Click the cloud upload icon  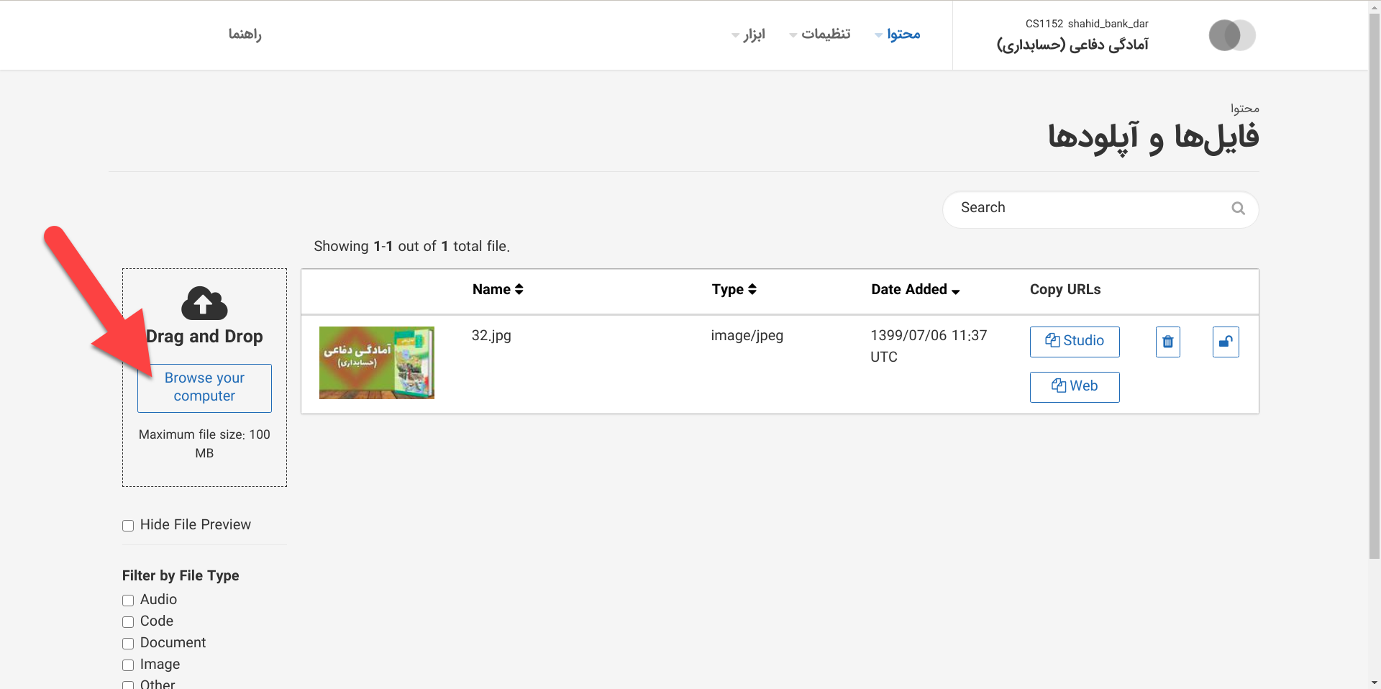coord(204,304)
